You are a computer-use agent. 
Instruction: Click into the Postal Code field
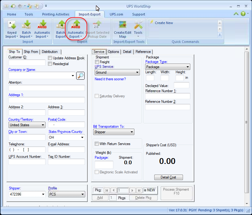point(66,125)
